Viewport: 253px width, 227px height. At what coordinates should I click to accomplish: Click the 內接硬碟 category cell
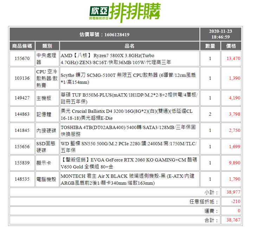point(47,131)
